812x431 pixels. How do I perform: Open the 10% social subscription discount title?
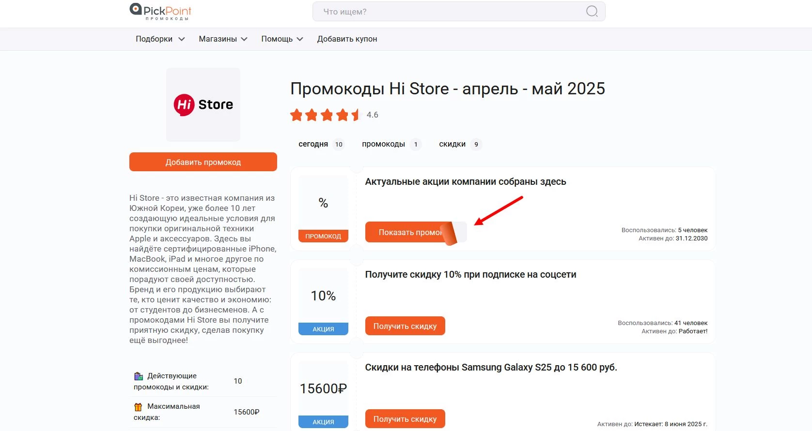470,275
